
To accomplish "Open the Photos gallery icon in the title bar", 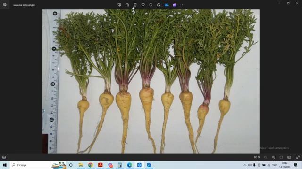I will (5, 5).
